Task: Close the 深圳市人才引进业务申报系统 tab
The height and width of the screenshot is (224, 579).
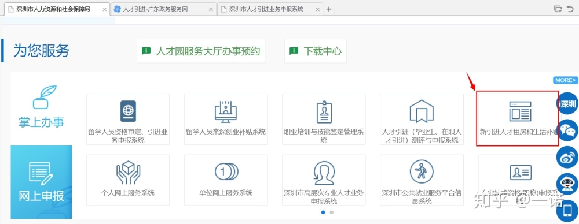Action: (x=317, y=9)
